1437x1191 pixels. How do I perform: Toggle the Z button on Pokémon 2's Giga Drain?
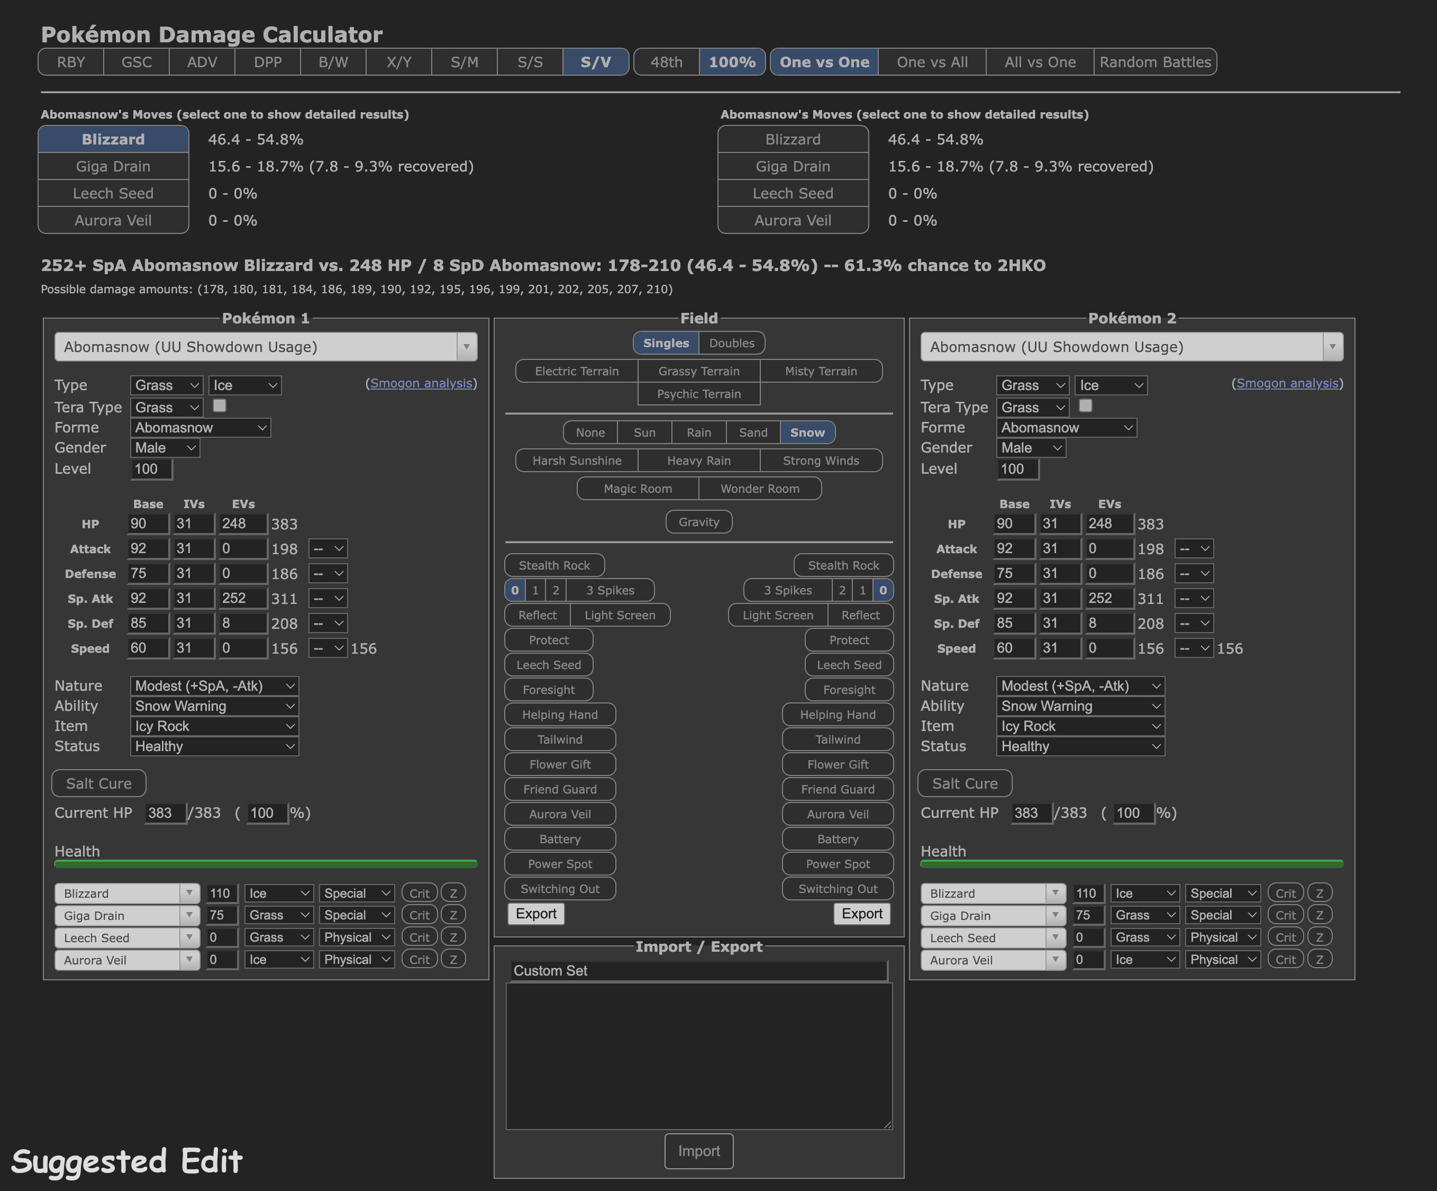[1321, 915]
